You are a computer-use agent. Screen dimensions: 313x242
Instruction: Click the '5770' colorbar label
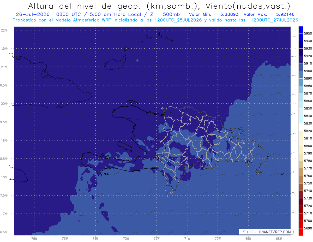point(308,168)
